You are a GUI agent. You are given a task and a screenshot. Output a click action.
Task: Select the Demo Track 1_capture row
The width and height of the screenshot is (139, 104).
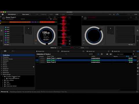point(86,58)
